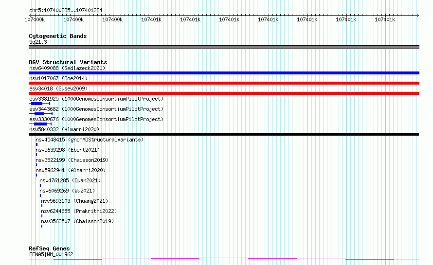Select the blue esv3330676 glyph
The width and height of the screenshot is (433, 265).
coord(40,124)
